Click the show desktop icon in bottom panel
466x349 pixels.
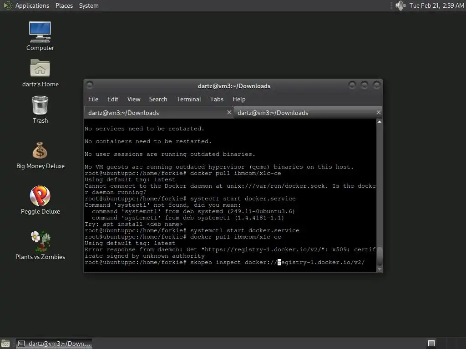tap(5, 344)
